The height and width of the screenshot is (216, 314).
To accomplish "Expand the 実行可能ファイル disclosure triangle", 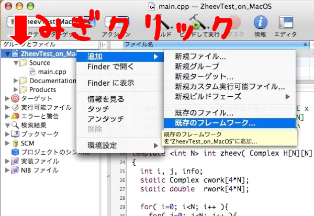I will [x=7, y=107].
